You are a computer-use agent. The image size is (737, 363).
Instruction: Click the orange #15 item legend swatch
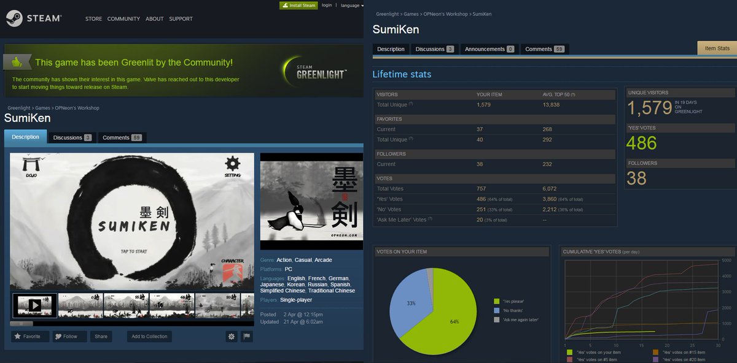point(656,352)
